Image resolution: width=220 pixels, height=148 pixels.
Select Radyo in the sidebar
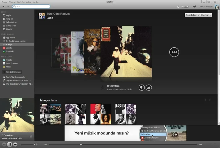tap(17, 45)
